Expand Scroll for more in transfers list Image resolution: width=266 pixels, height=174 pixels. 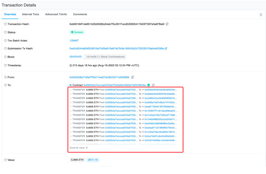[78, 148]
